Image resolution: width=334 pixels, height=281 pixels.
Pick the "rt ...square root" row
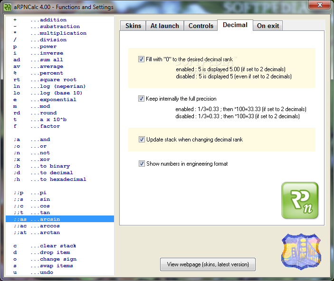(x=60, y=80)
